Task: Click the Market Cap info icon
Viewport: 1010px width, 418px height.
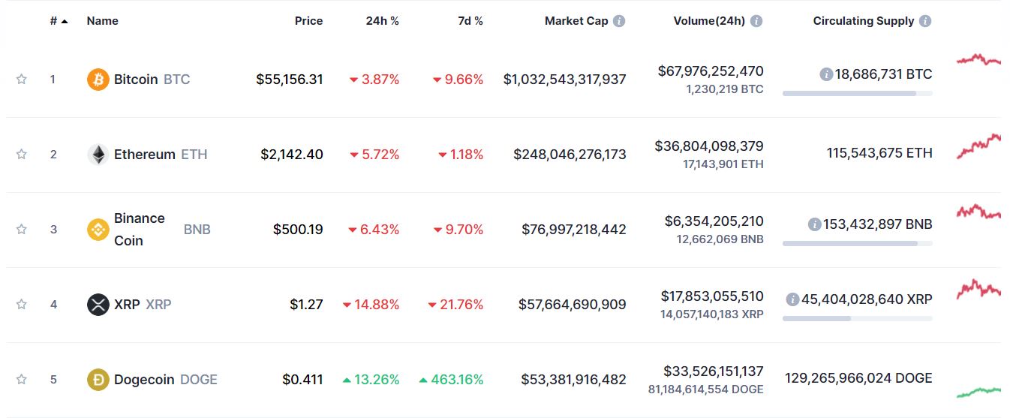Action: tap(619, 21)
